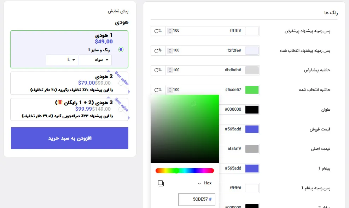Open the original price afafaf gray swatch
The width and height of the screenshot is (349, 208).
tap(252, 149)
